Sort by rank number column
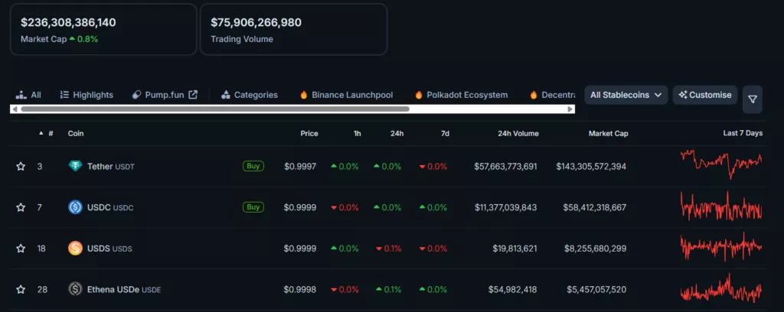Viewport: 784px width, 312px height. [51, 133]
